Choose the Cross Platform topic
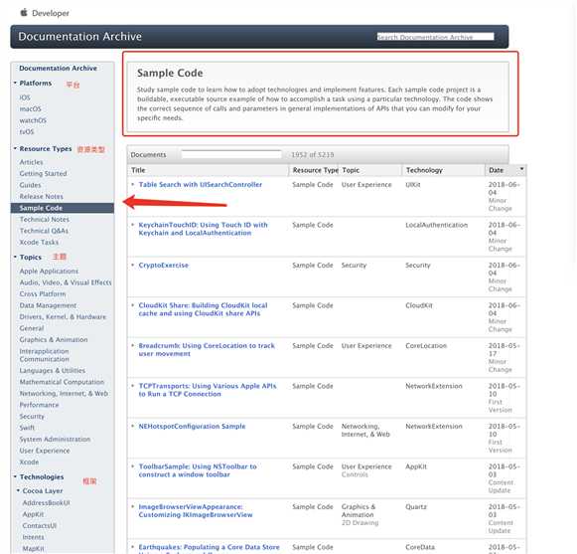577x554 pixels. click(x=43, y=293)
